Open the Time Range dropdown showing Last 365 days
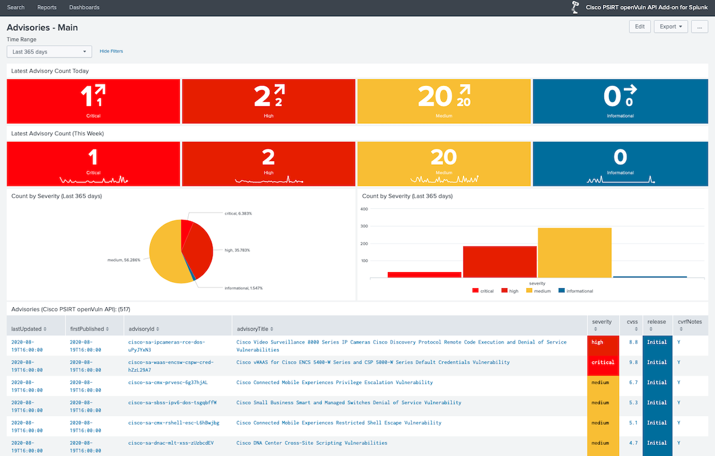 [x=49, y=52]
